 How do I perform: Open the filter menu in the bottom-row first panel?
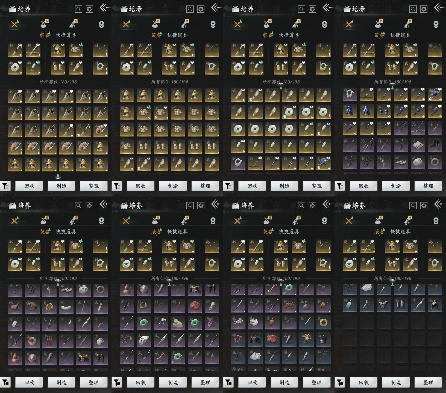point(5,383)
